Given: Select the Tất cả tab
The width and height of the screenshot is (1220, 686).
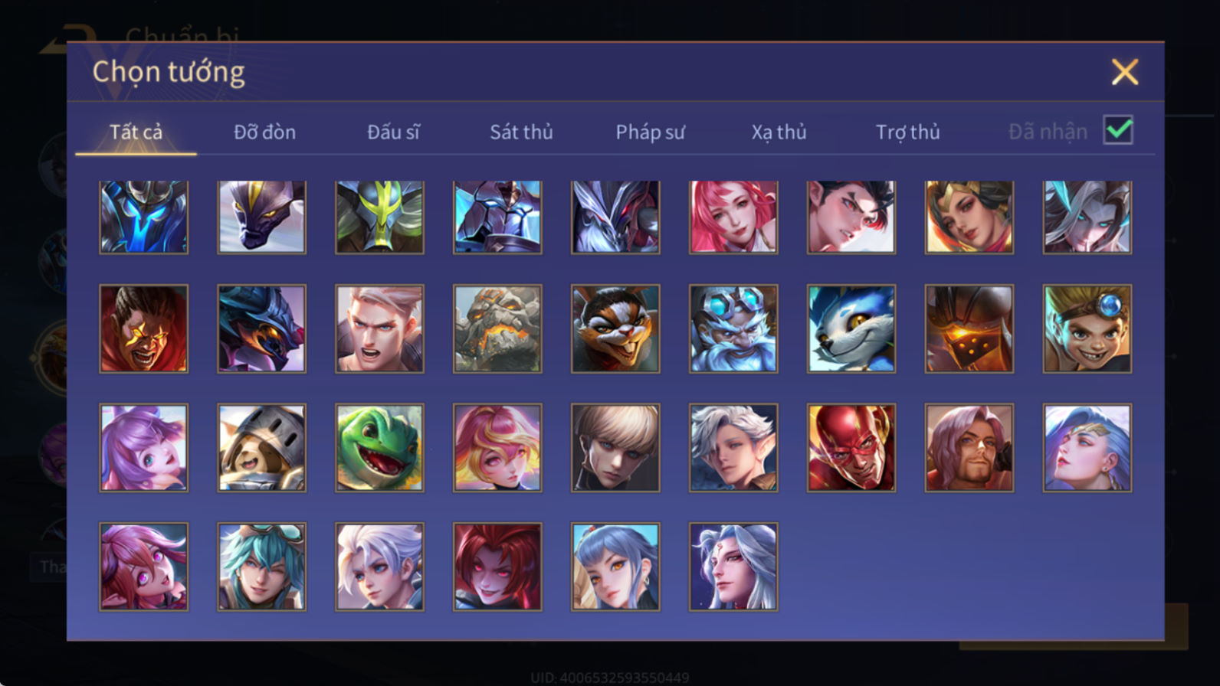Looking at the screenshot, I should click(x=136, y=132).
